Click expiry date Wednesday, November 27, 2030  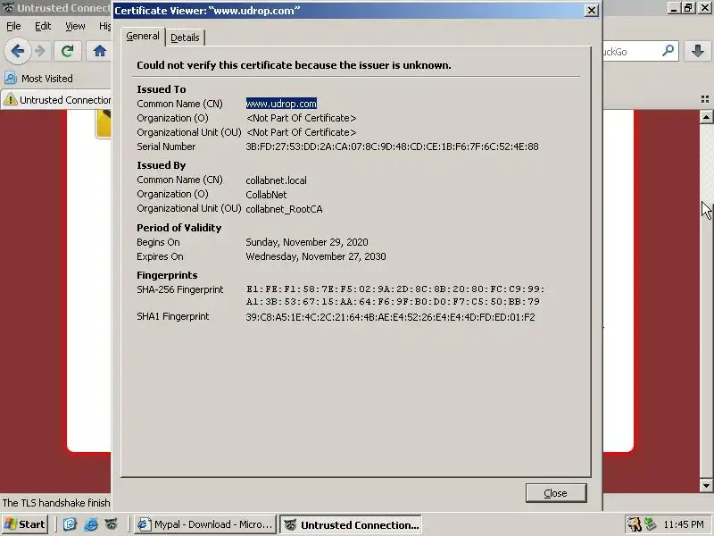click(316, 256)
